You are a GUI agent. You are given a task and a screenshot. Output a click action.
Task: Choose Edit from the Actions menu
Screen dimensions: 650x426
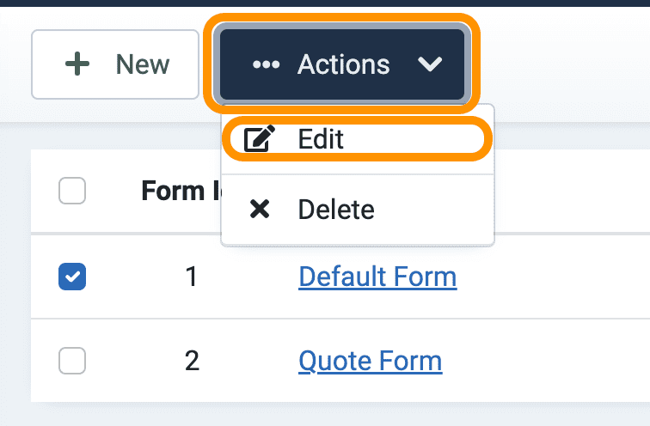pyautogui.click(x=358, y=138)
